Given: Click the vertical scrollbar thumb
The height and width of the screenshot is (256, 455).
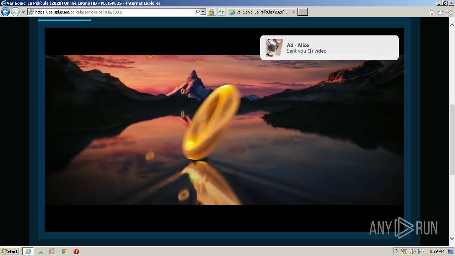Looking at the screenshot, I should tap(452, 140).
